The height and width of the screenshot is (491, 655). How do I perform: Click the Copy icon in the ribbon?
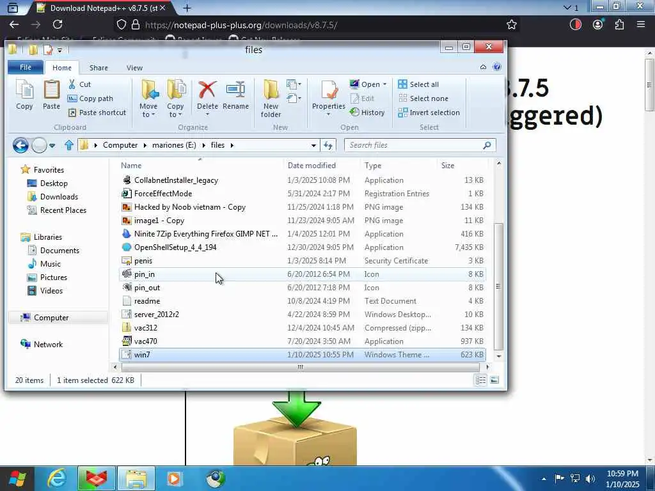[24, 95]
